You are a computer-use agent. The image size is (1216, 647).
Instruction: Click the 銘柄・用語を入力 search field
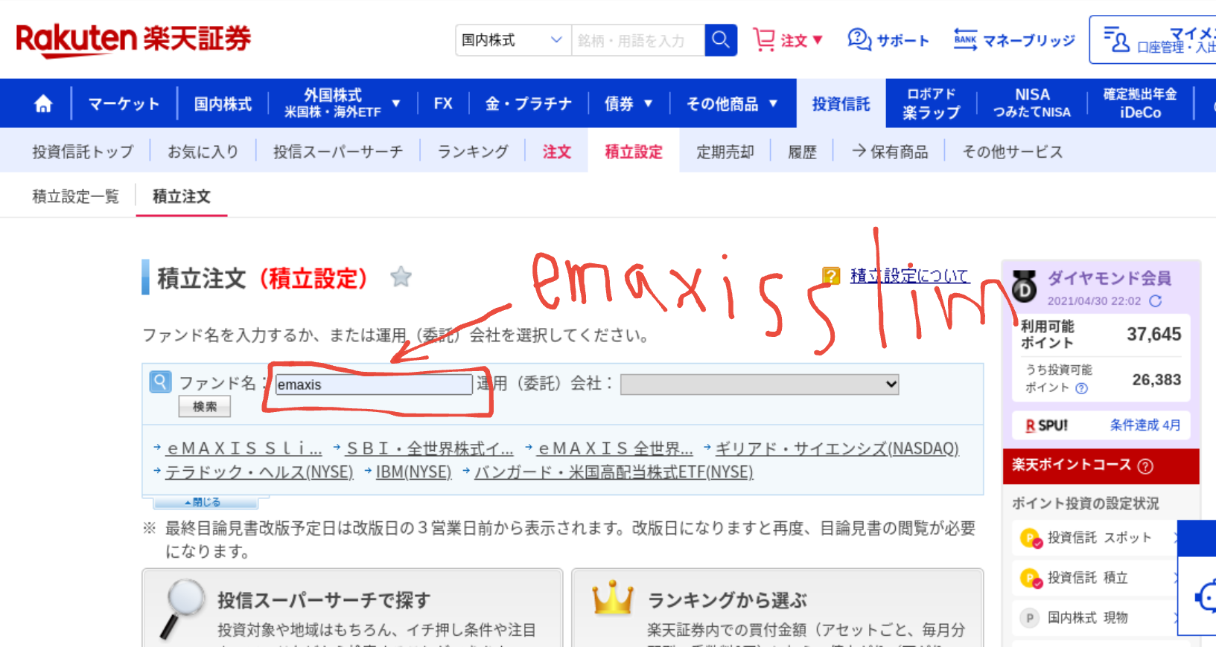tap(638, 40)
